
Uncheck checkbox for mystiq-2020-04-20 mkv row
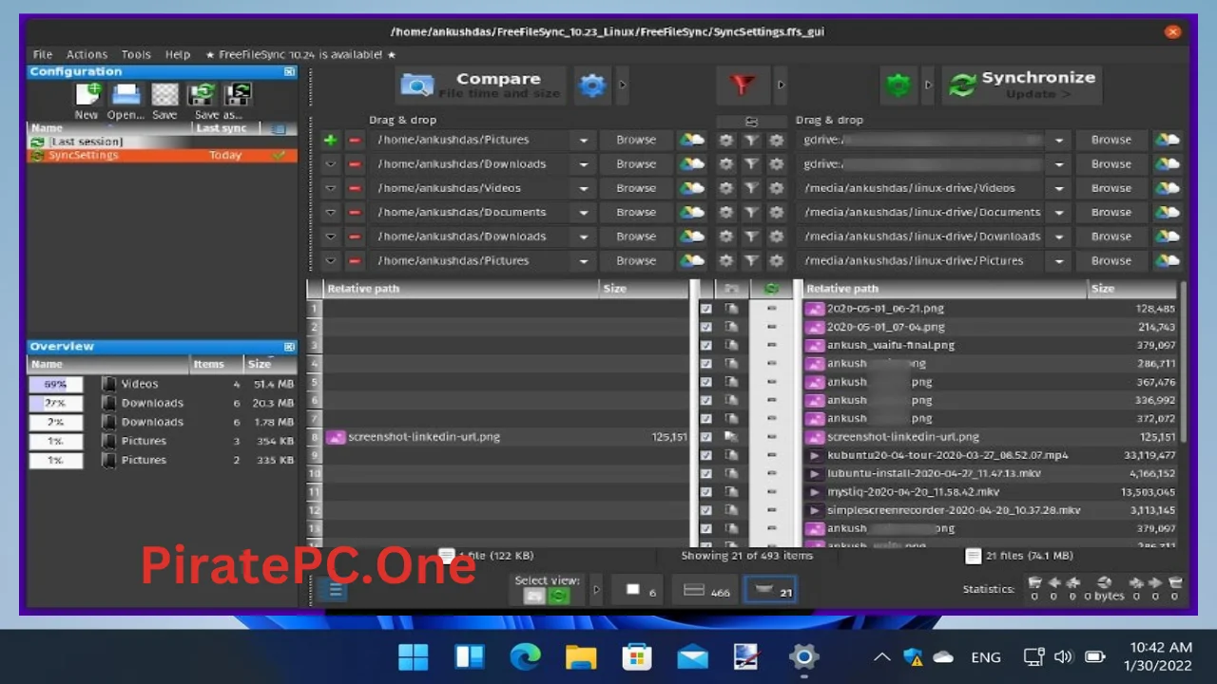pos(705,492)
